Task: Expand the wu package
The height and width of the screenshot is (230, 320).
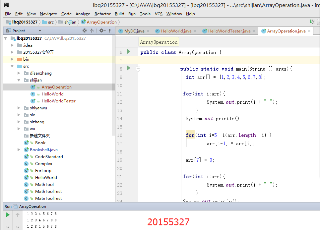Action: [19, 129]
